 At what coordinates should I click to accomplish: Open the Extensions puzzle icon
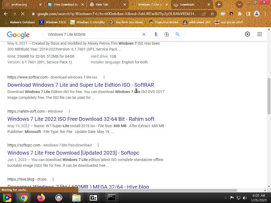pyautogui.click(x=240, y=14)
